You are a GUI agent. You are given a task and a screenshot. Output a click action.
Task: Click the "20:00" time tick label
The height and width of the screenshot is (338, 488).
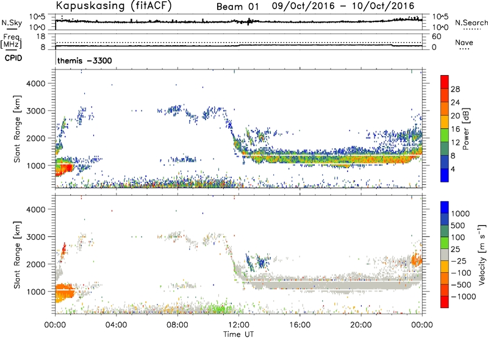tap(361, 325)
